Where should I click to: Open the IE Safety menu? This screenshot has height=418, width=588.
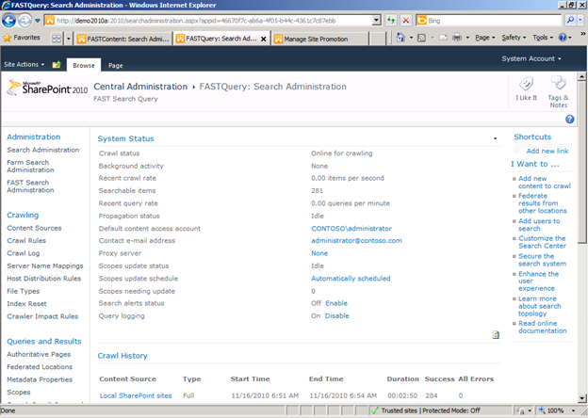[x=514, y=38]
